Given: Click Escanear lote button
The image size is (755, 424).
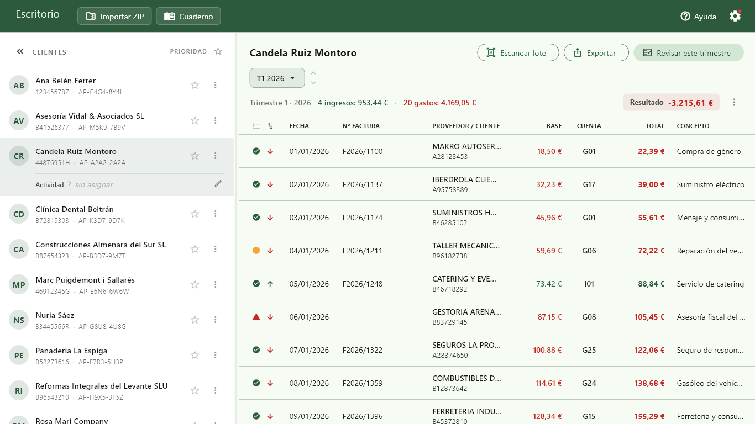Looking at the screenshot, I should coord(518,52).
